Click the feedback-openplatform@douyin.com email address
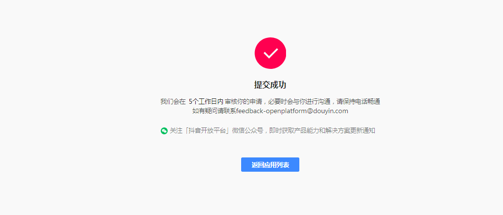Image resolution: width=503 pixels, height=215 pixels. coord(292,111)
